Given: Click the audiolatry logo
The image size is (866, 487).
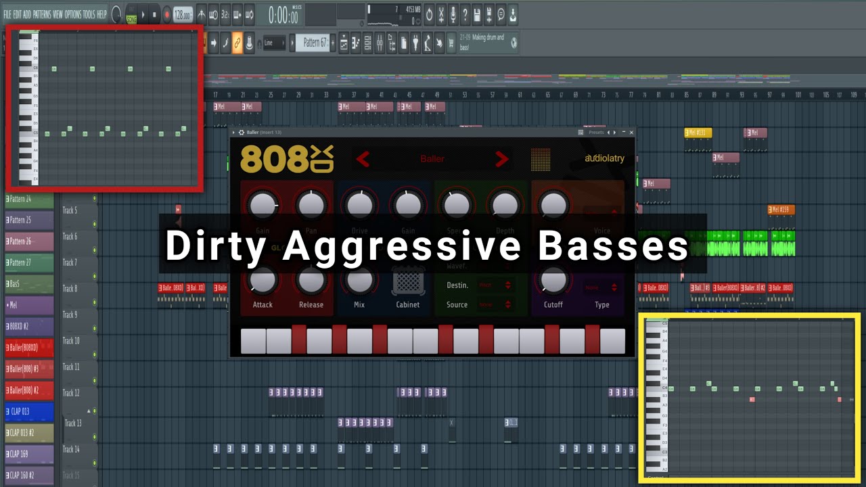Looking at the screenshot, I should coord(604,159).
